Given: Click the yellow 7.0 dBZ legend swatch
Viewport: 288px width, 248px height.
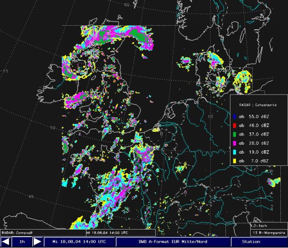Looking at the screenshot, I should click(235, 161).
